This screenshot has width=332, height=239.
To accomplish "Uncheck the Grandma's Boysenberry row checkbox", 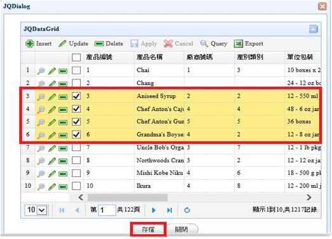I will (76, 134).
